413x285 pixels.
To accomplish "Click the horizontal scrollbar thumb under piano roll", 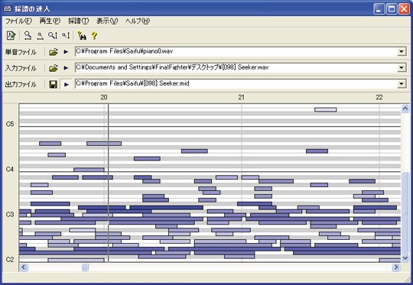I will point(85,267).
